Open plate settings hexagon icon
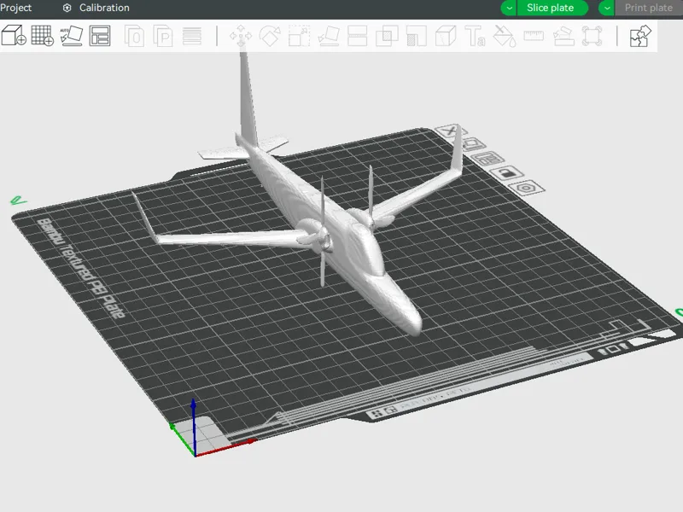683x512 pixels. 526,188
